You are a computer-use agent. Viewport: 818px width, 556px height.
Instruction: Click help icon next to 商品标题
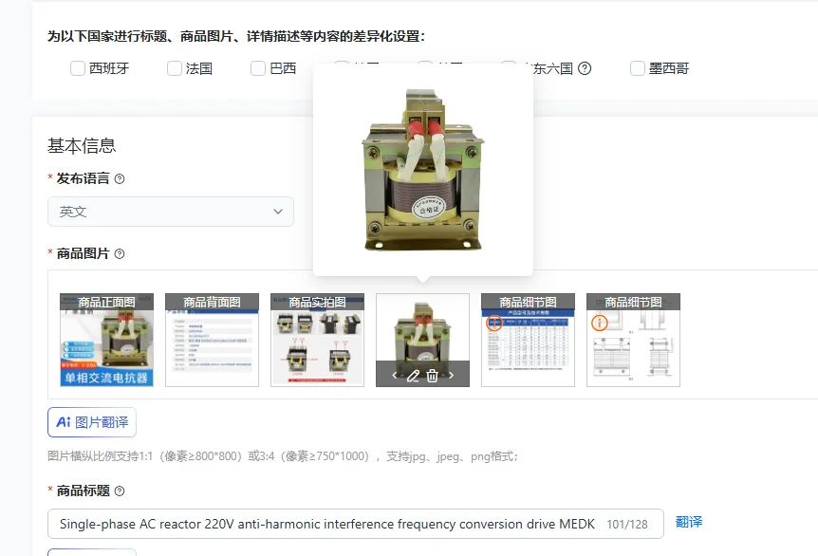[120, 491]
